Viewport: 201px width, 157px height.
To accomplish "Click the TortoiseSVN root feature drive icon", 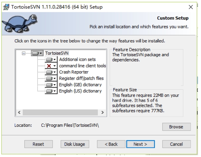I will 37,53.
